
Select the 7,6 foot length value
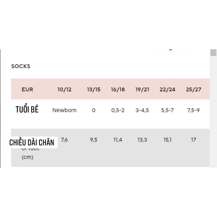click(64, 140)
